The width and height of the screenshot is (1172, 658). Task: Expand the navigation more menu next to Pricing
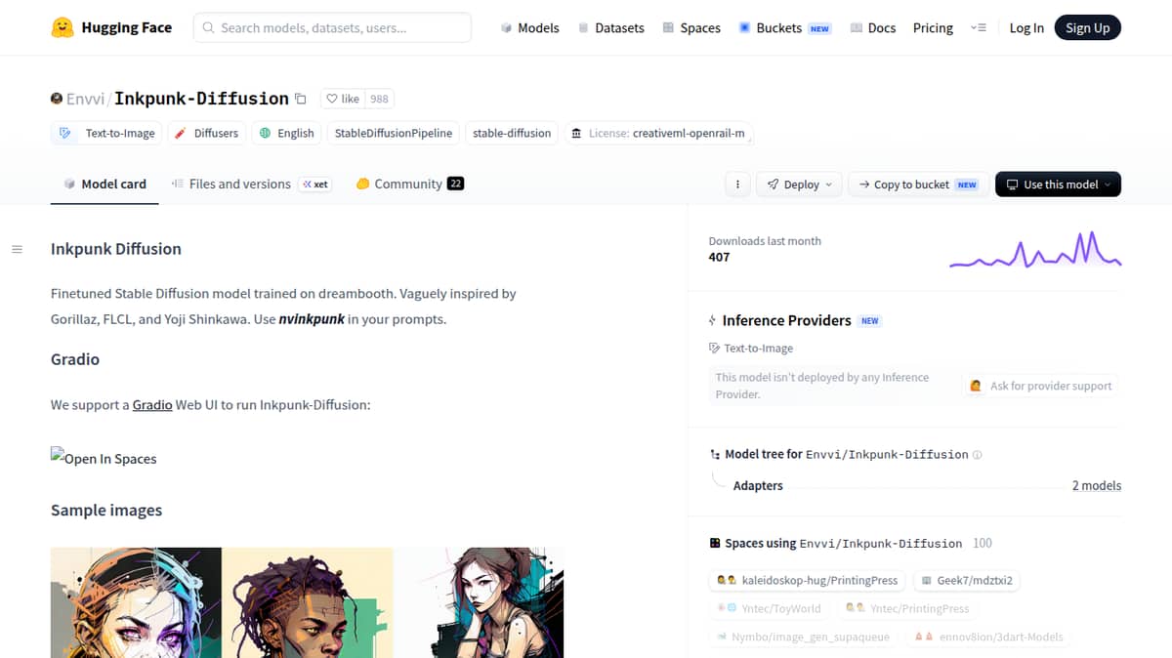point(979,28)
